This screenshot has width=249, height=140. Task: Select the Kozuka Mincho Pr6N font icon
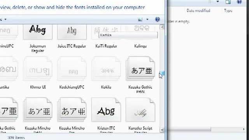click(x=38, y=110)
